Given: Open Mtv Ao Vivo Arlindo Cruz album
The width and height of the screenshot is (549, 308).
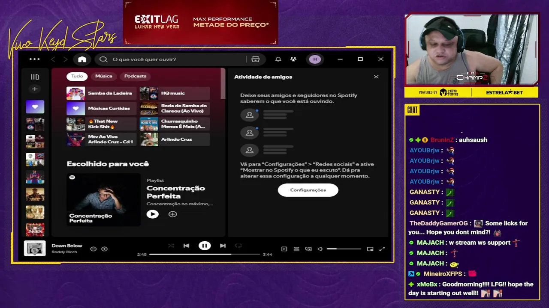Looking at the screenshot, I should [x=101, y=139].
